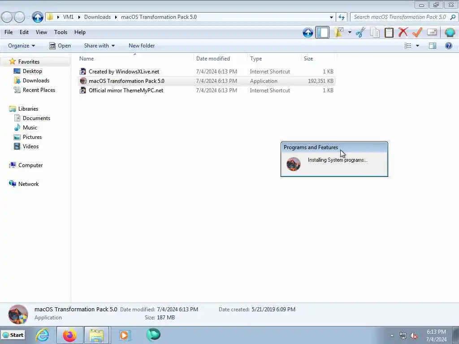Select Favorites in navigation pane

[x=29, y=62]
